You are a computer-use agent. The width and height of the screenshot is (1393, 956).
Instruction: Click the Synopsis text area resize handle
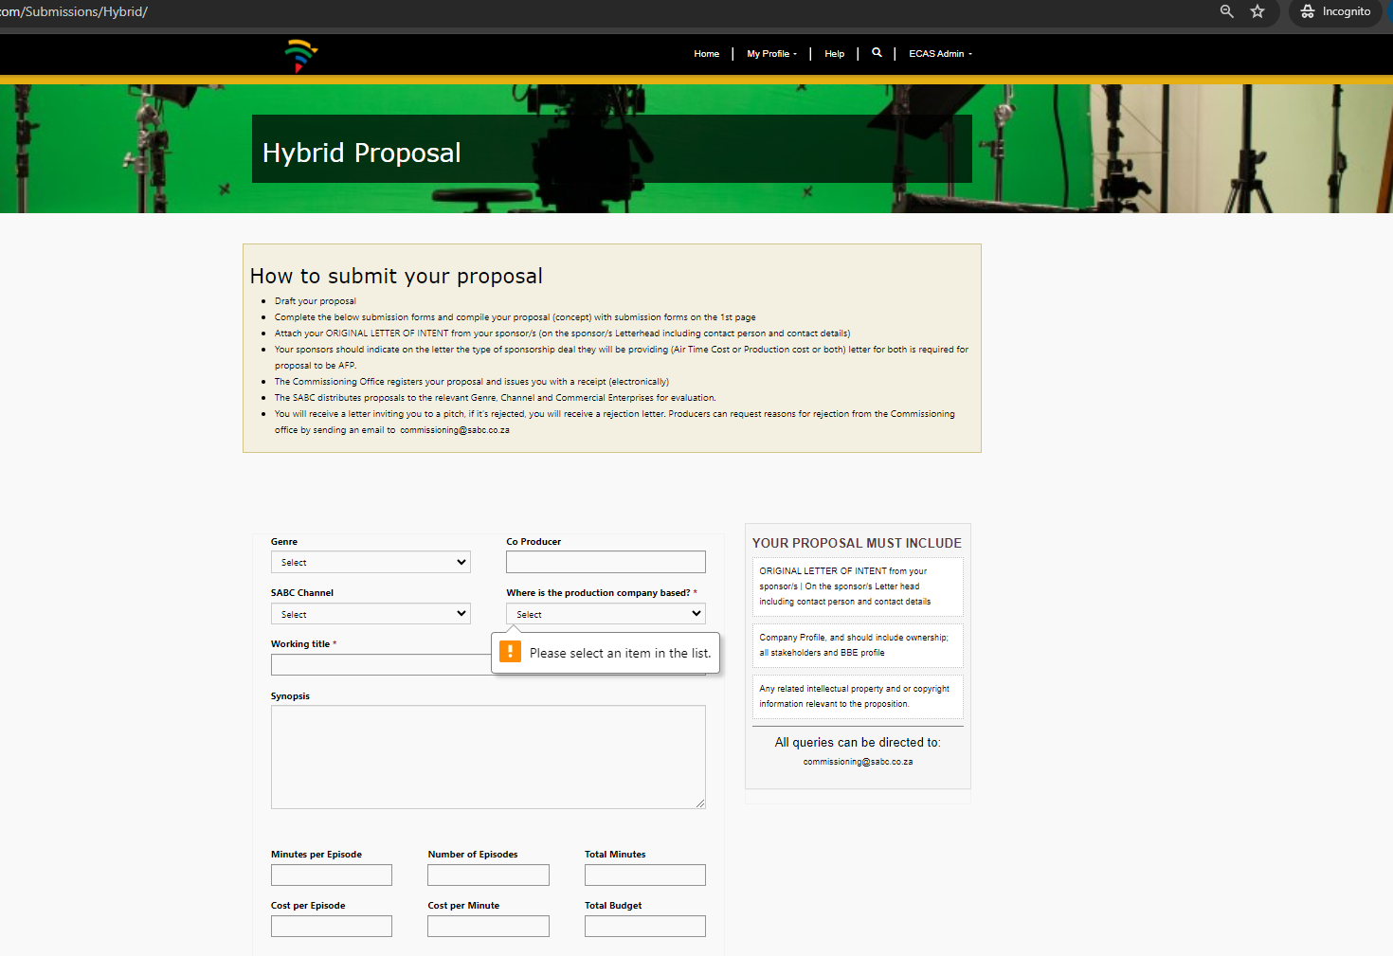700,803
